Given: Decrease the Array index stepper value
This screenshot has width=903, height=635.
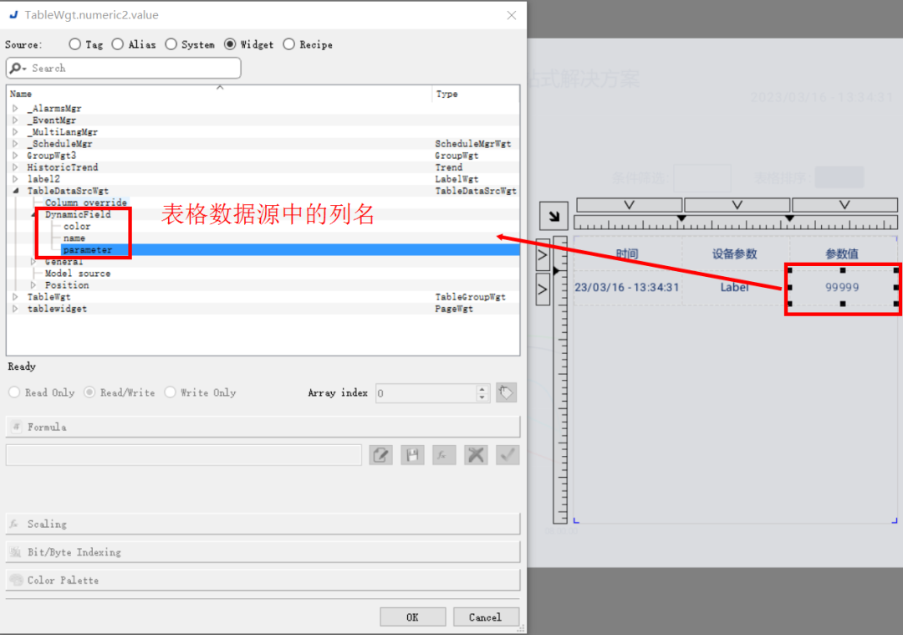Looking at the screenshot, I should [x=482, y=397].
